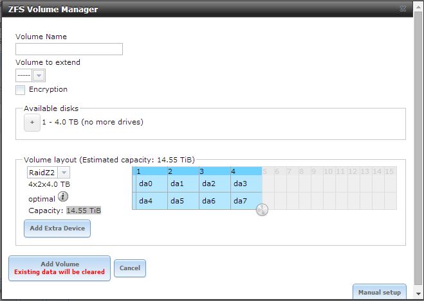This screenshot has width=424, height=301.
Task: Click the Volume Name input field
Action: (x=69, y=49)
